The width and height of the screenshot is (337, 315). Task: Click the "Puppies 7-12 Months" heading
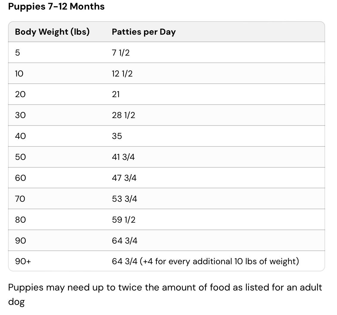point(56,7)
